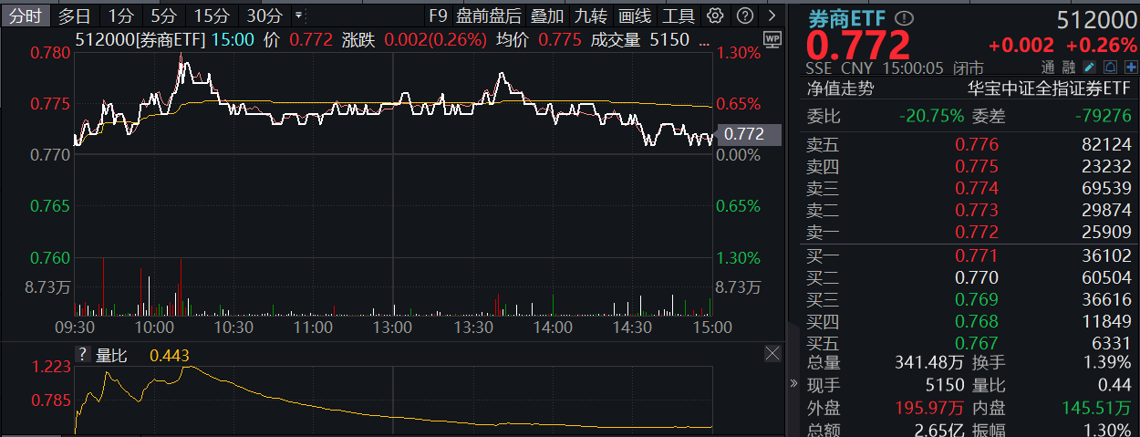Click the question mark beside 量比
The height and width of the screenshot is (437, 1140).
tap(83, 355)
